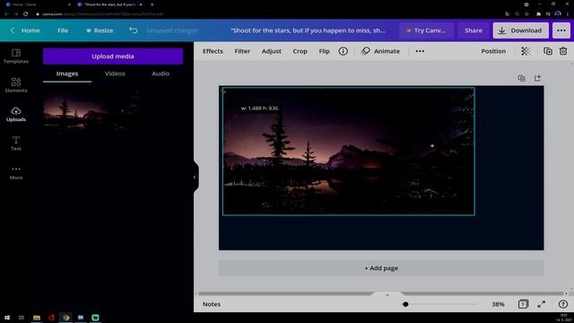The width and height of the screenshot is (574, 323).
Task: Open the Uploads sidebar panel
Action: pos(16,114)
